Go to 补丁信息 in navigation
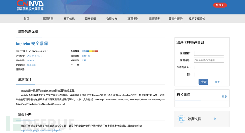 click(x=69, y=19)
